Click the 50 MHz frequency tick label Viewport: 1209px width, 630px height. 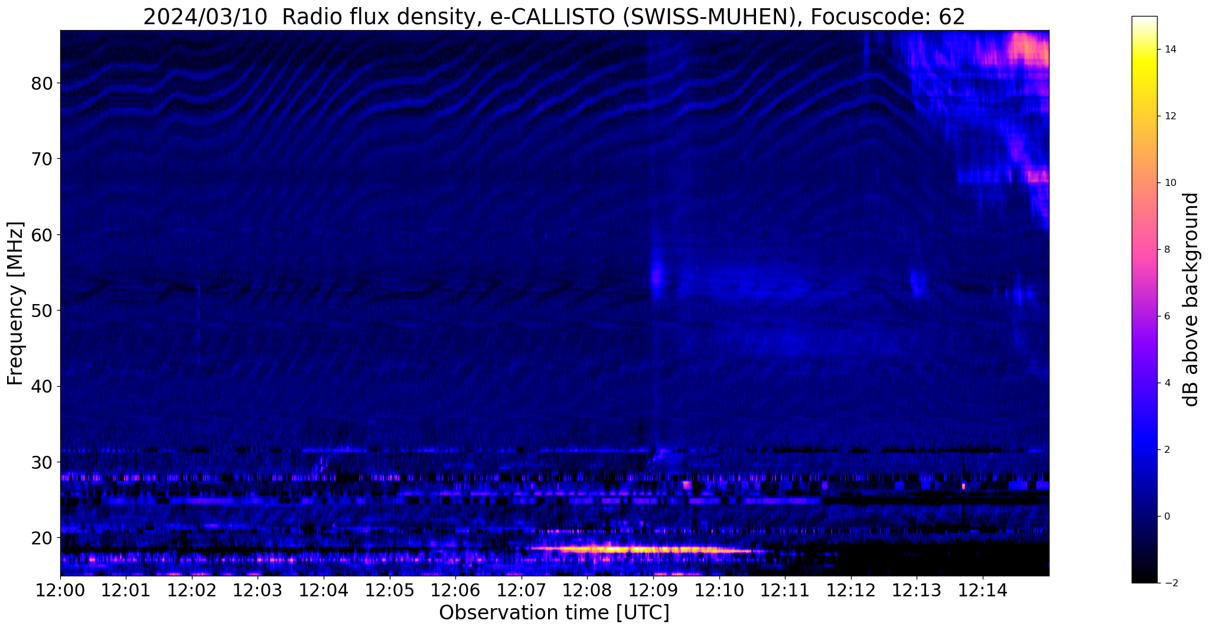point(41,311)
